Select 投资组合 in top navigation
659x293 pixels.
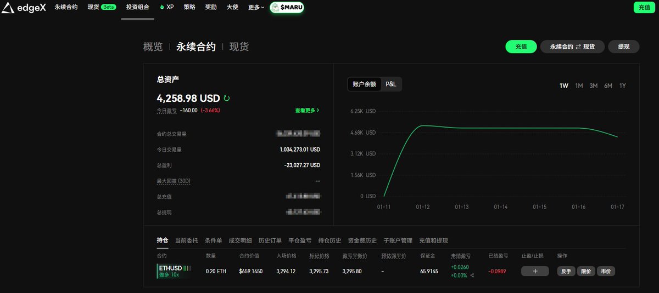point(137,8)
